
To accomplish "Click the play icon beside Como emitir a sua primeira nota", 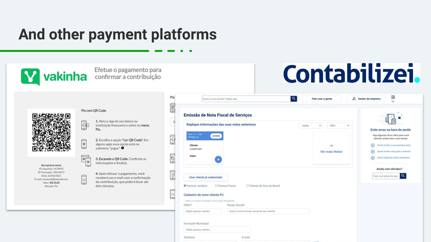I will [x=373, y=145].
